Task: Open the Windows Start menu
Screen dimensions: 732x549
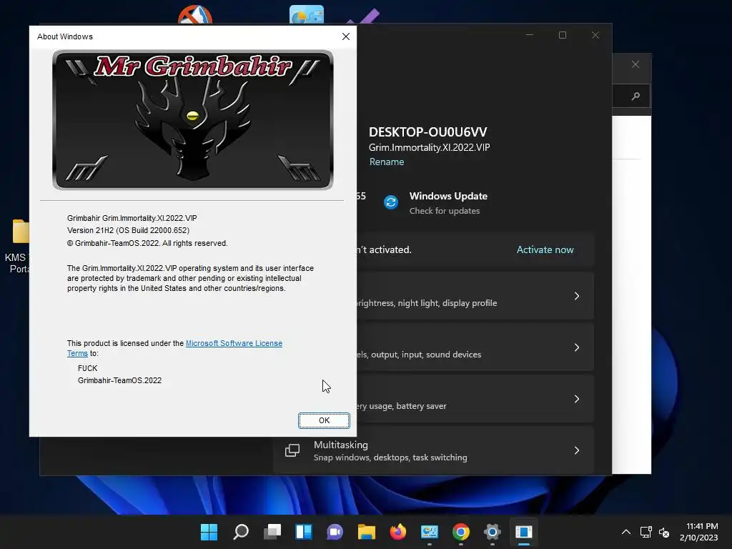Action: click(209, 532)
